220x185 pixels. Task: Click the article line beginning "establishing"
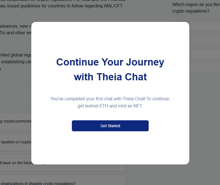tap(15, 62)
